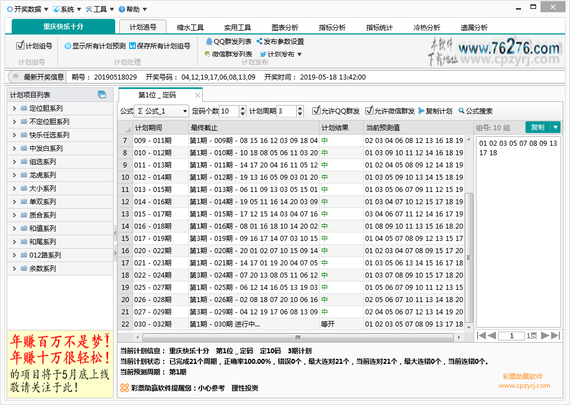Close the 第1位_定码 tab
Image resolution: width=570 pixels, height=405 pixels.
point(198,95)
